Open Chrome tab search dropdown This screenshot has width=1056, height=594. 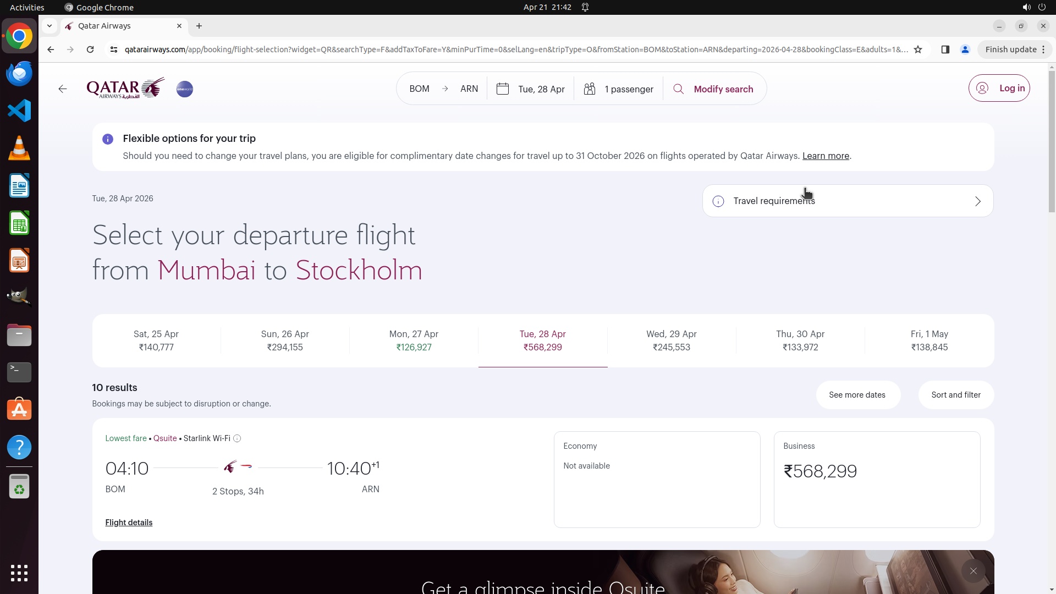(50, 26)
